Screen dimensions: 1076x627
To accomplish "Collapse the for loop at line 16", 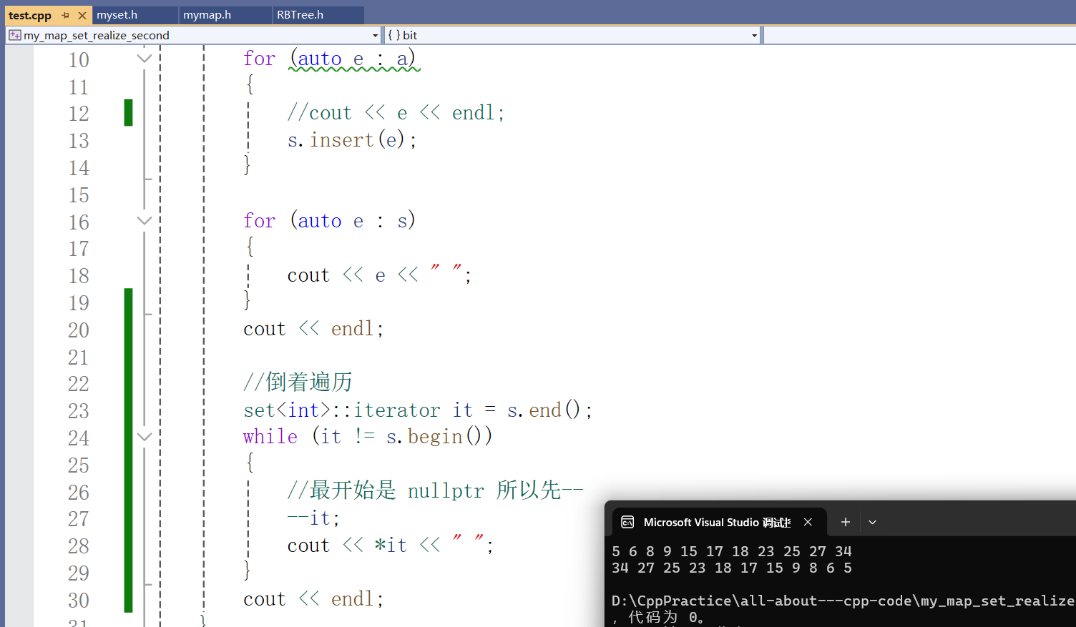I will [145, 221].
